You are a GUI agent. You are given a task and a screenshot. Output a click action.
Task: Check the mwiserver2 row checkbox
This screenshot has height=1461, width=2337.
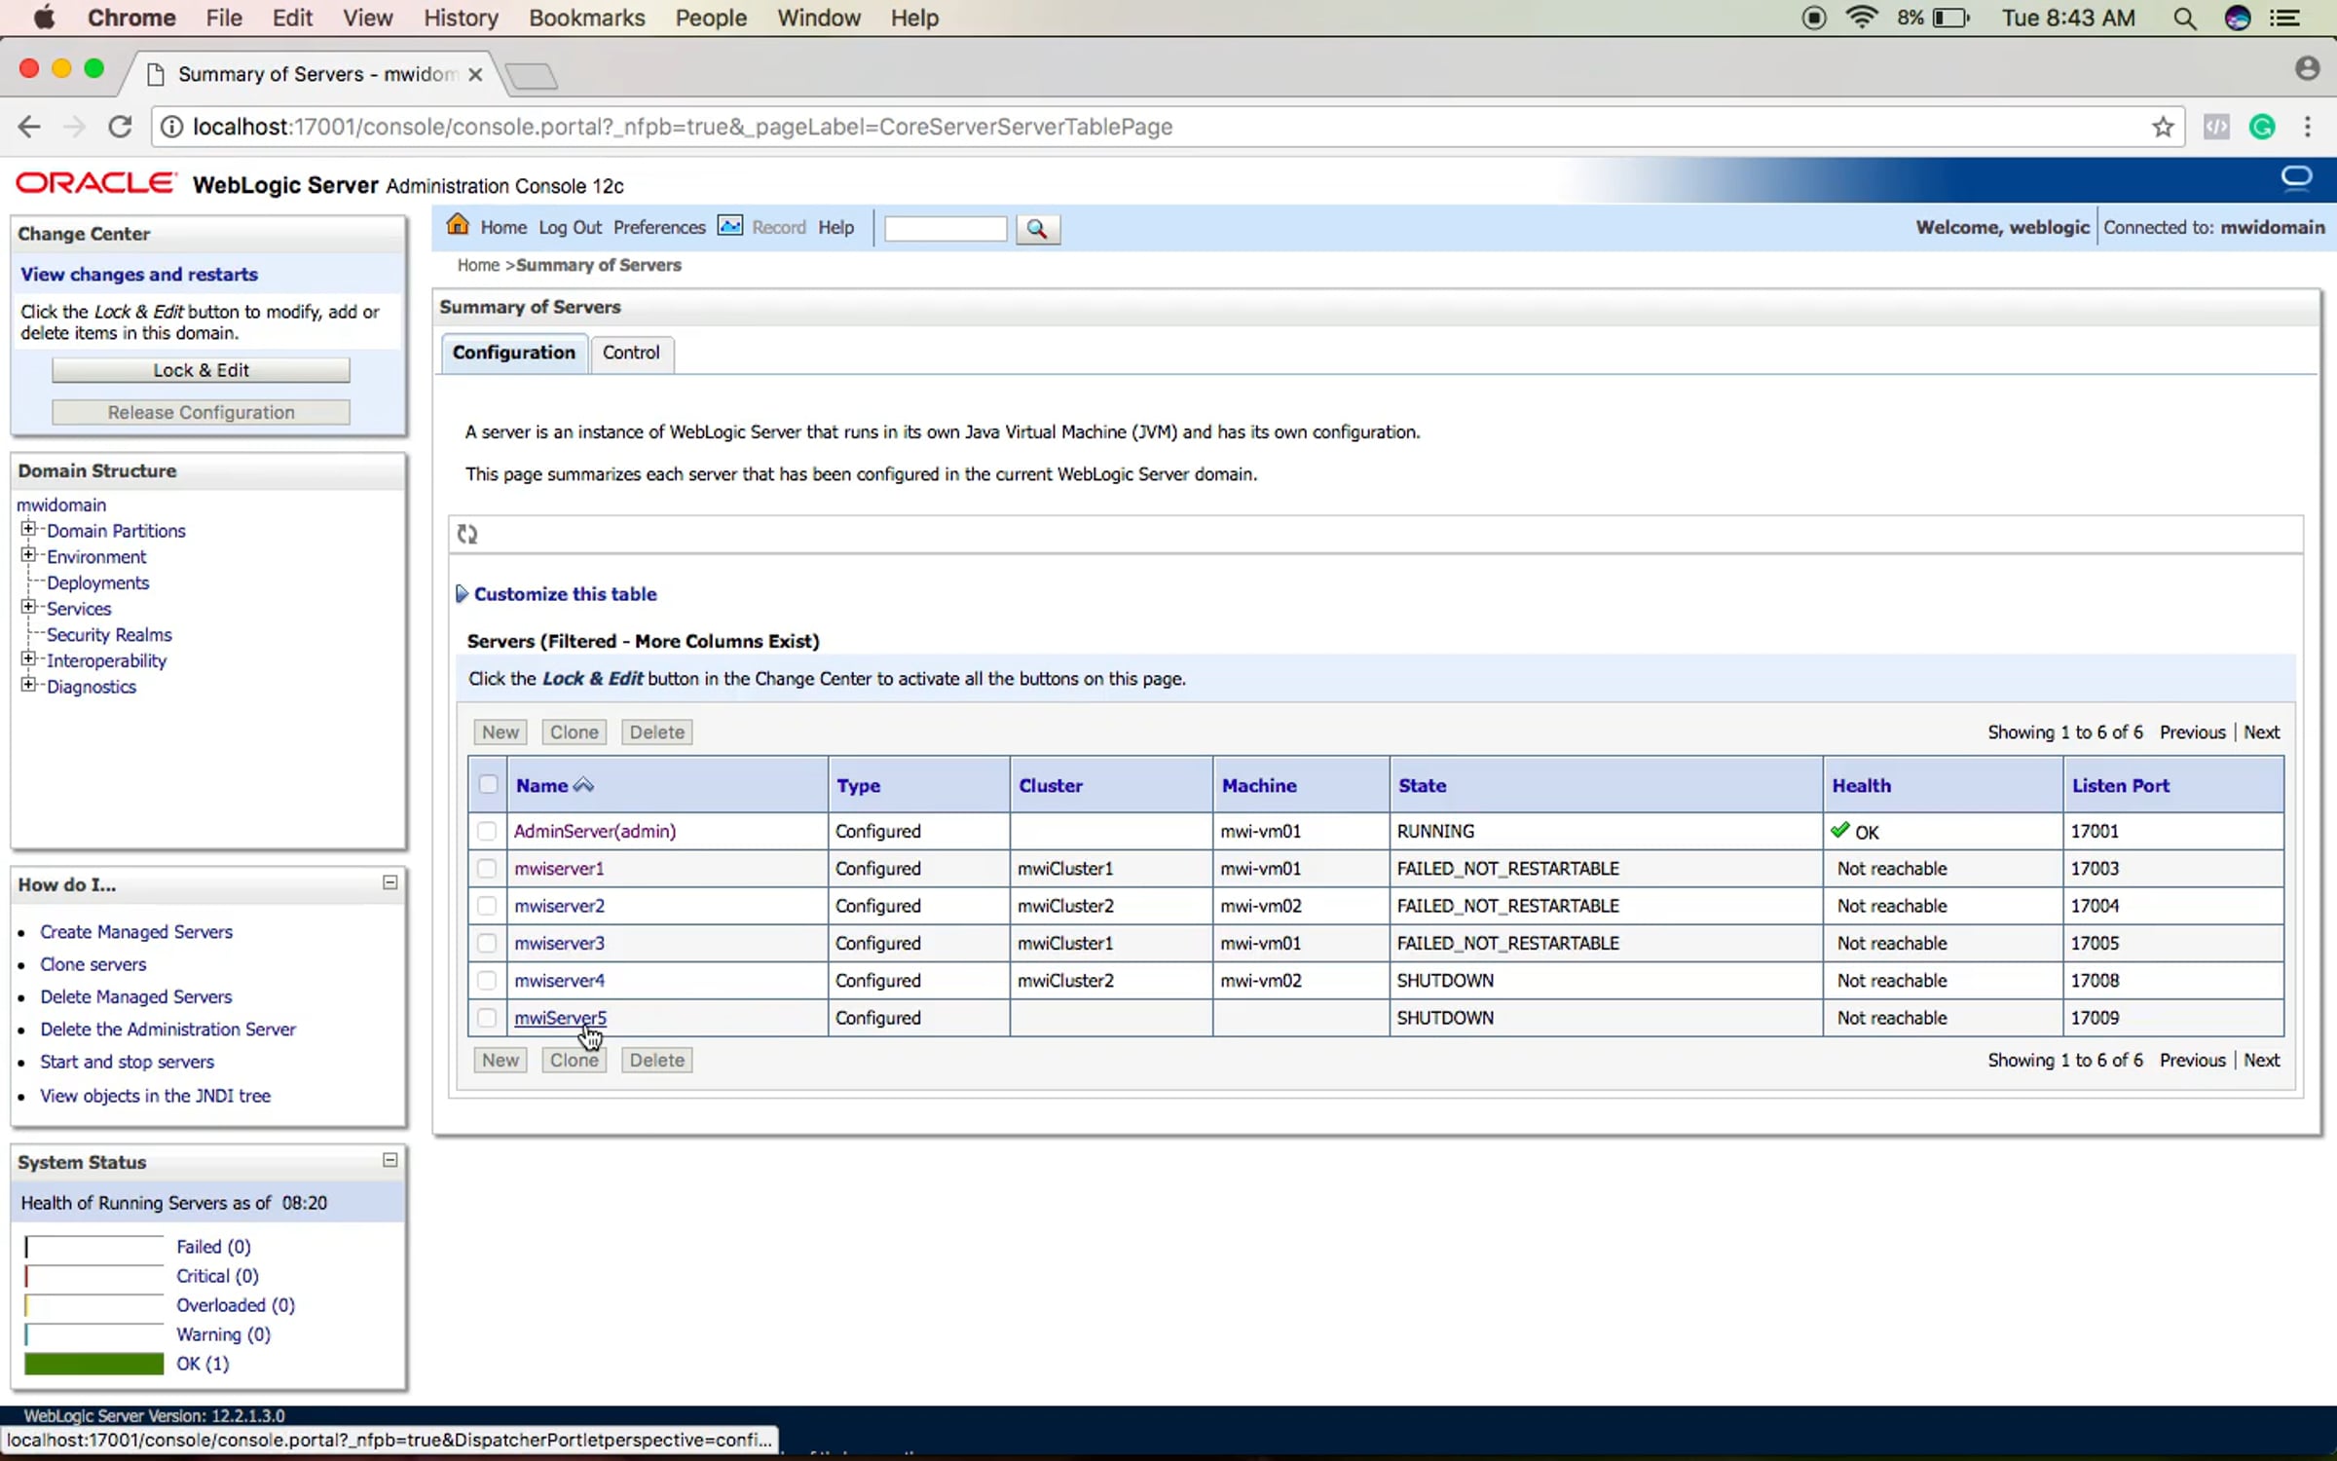click(487, 906)
